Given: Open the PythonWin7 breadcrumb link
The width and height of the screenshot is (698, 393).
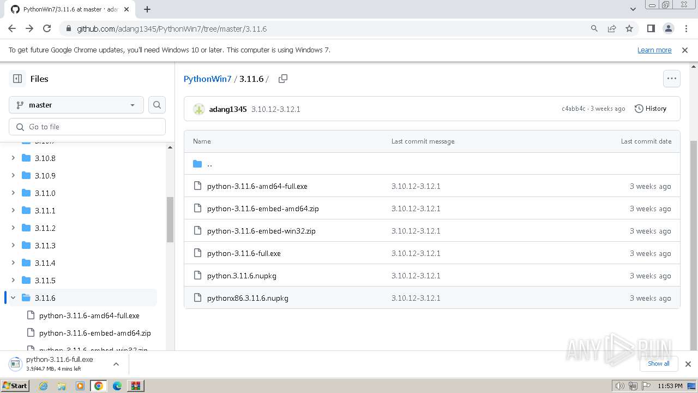Looking at the screenshot, I should [x=208, y=79].
